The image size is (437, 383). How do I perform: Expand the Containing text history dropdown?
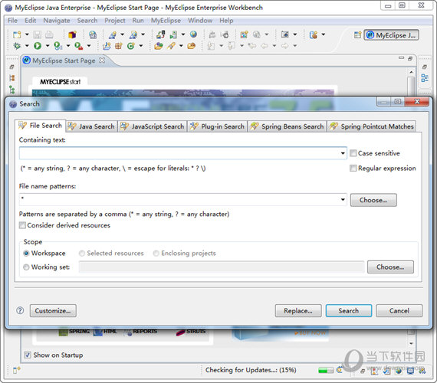coord(343,153)
